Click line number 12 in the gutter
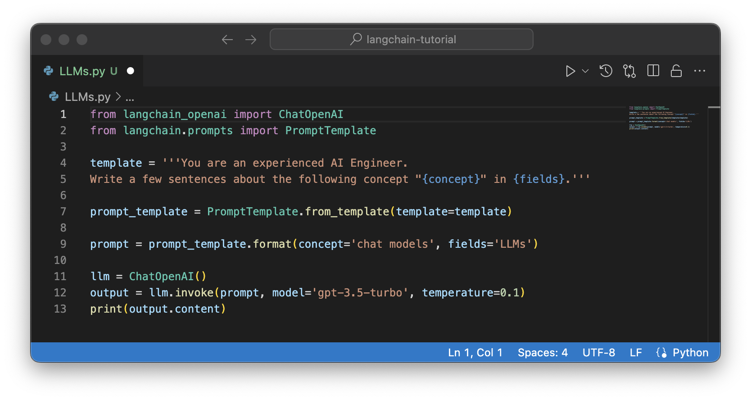The image size is (751, 400). [60, 293]
